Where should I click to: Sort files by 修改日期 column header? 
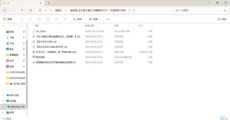[89, 26]
